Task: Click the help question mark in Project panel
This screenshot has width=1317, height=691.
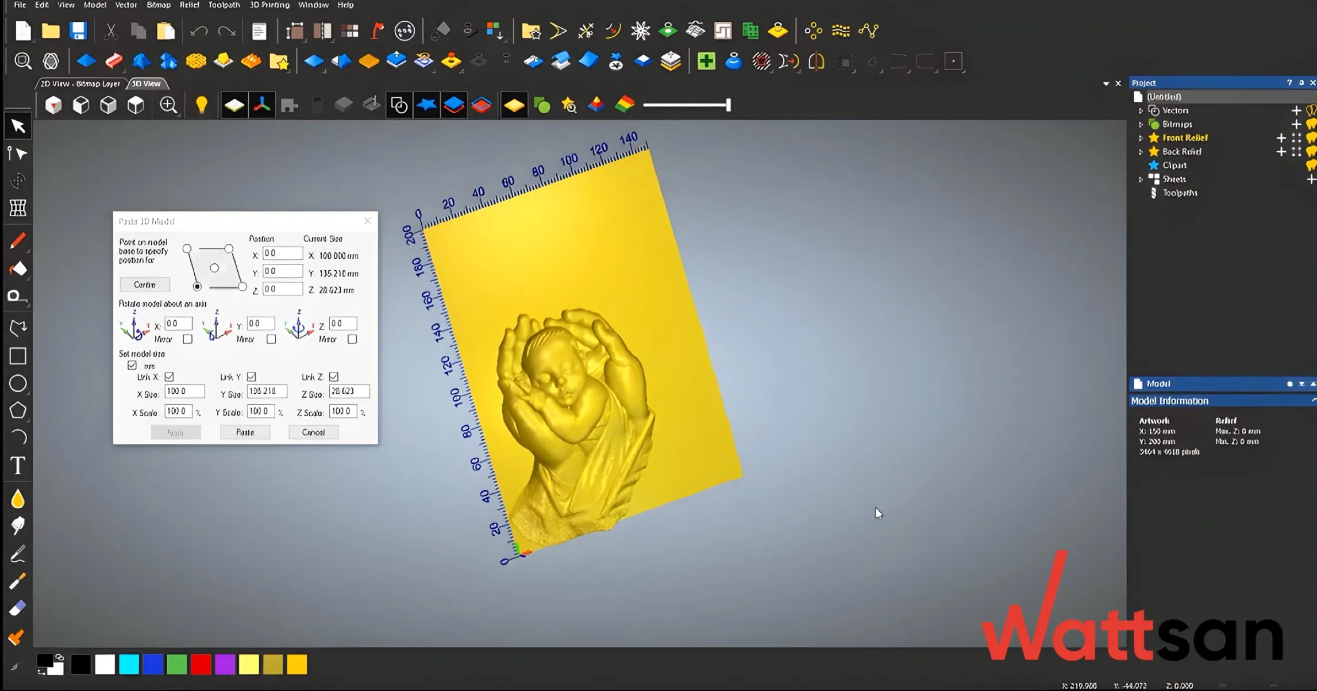Action: 1289,83
